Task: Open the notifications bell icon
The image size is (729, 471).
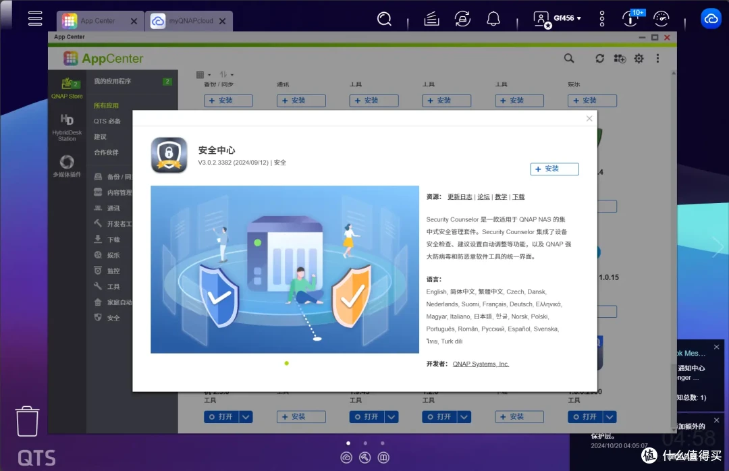Action: pyautogui.click(x=493, y=19)
